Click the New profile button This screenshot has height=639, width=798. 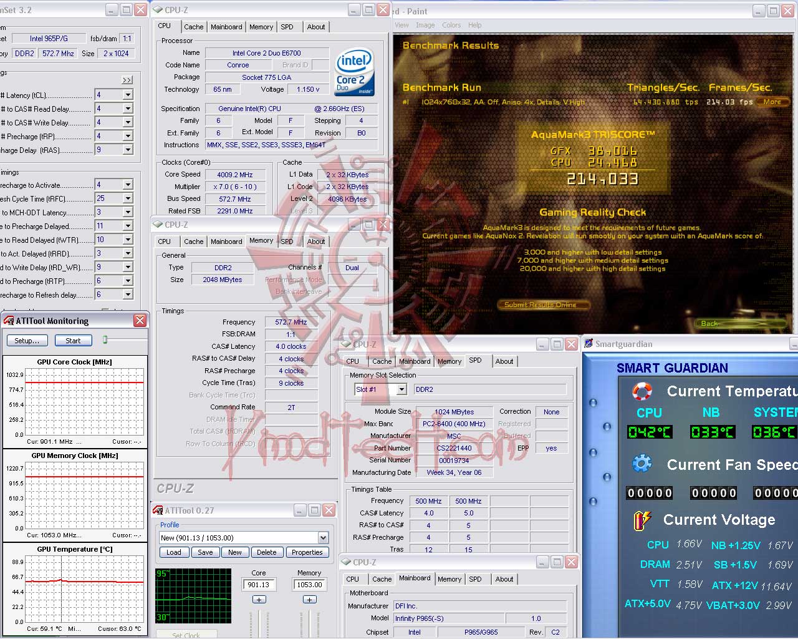click(235, 552)
